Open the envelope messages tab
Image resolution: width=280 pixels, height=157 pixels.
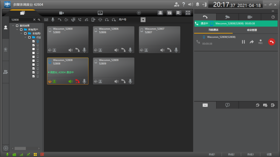point(205,105)
